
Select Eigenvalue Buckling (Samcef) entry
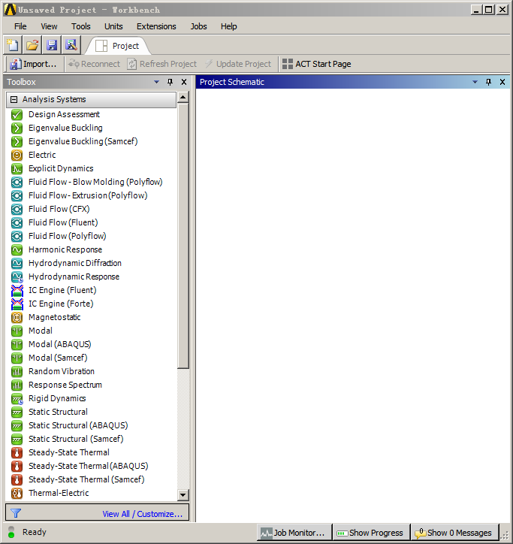point(83,141)
